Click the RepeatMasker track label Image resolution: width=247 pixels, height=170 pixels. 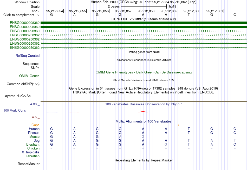tap(29, 164)
